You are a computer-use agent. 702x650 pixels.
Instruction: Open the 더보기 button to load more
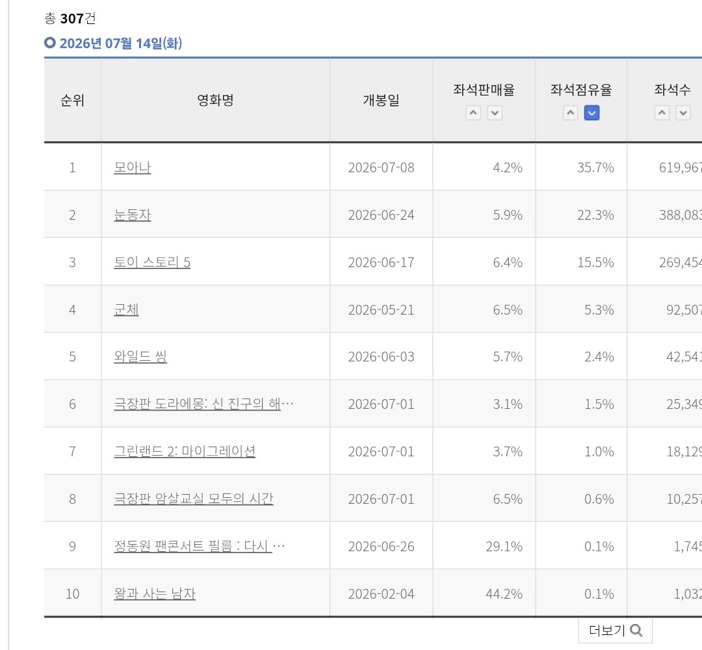(x=615, y=630)
